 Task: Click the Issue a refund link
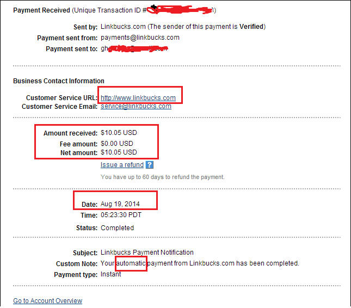point(122,165)
